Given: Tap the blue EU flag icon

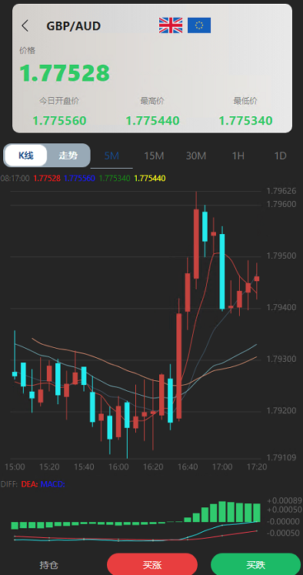Looking at the screenshot, I should [x=199, y=25].
